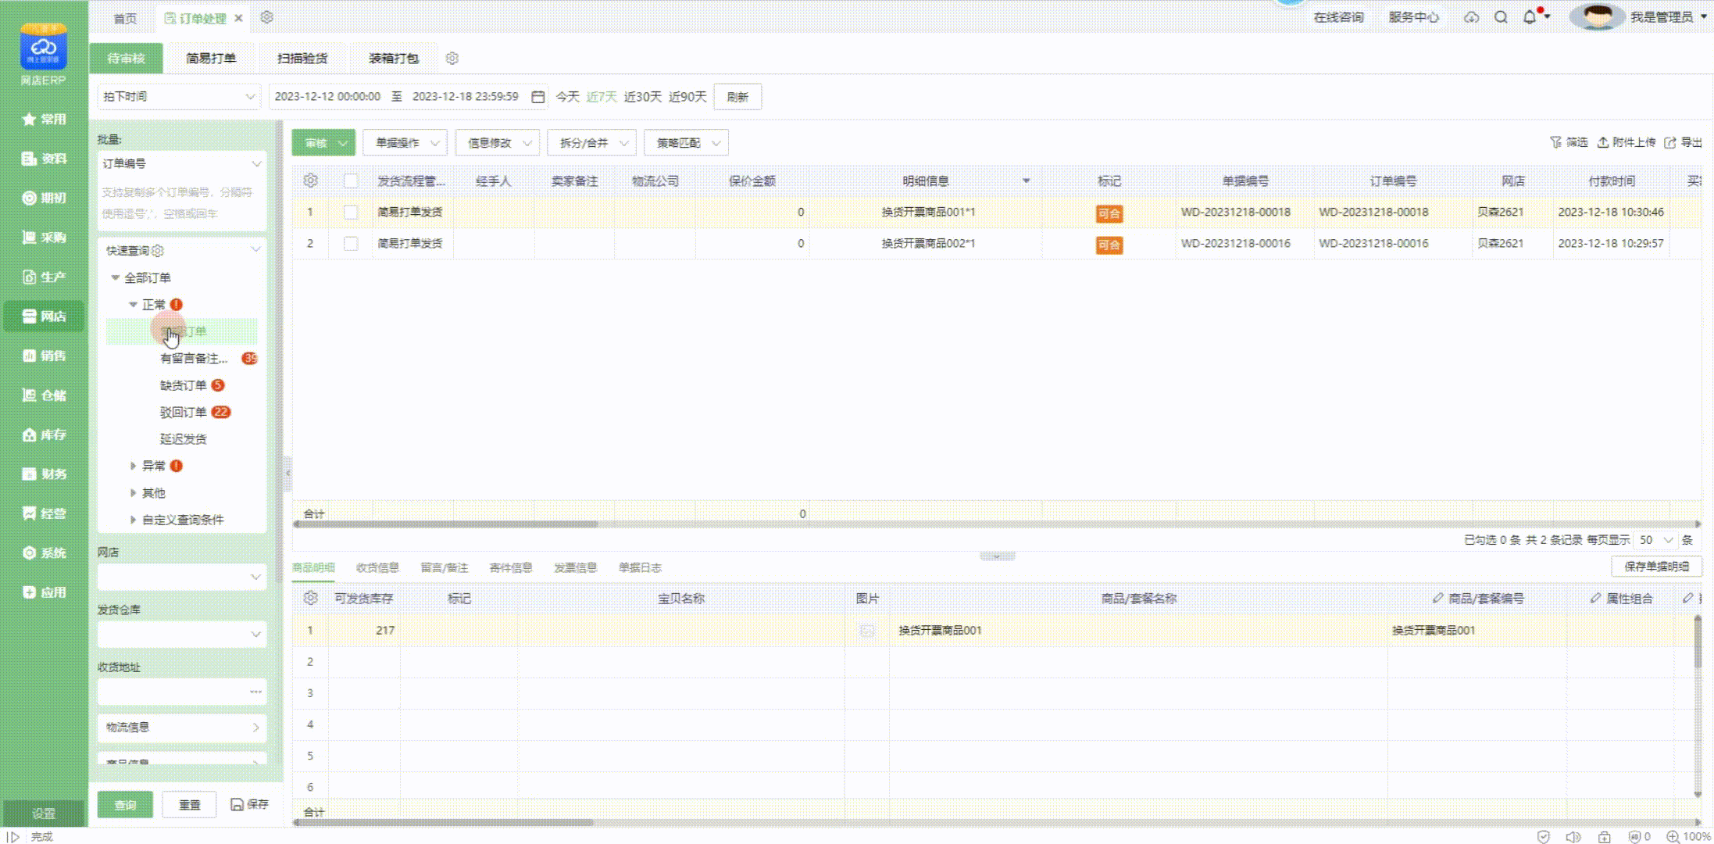Click the search magnifier icon in top bar
1714x844 pixels.
point(1501,17)
